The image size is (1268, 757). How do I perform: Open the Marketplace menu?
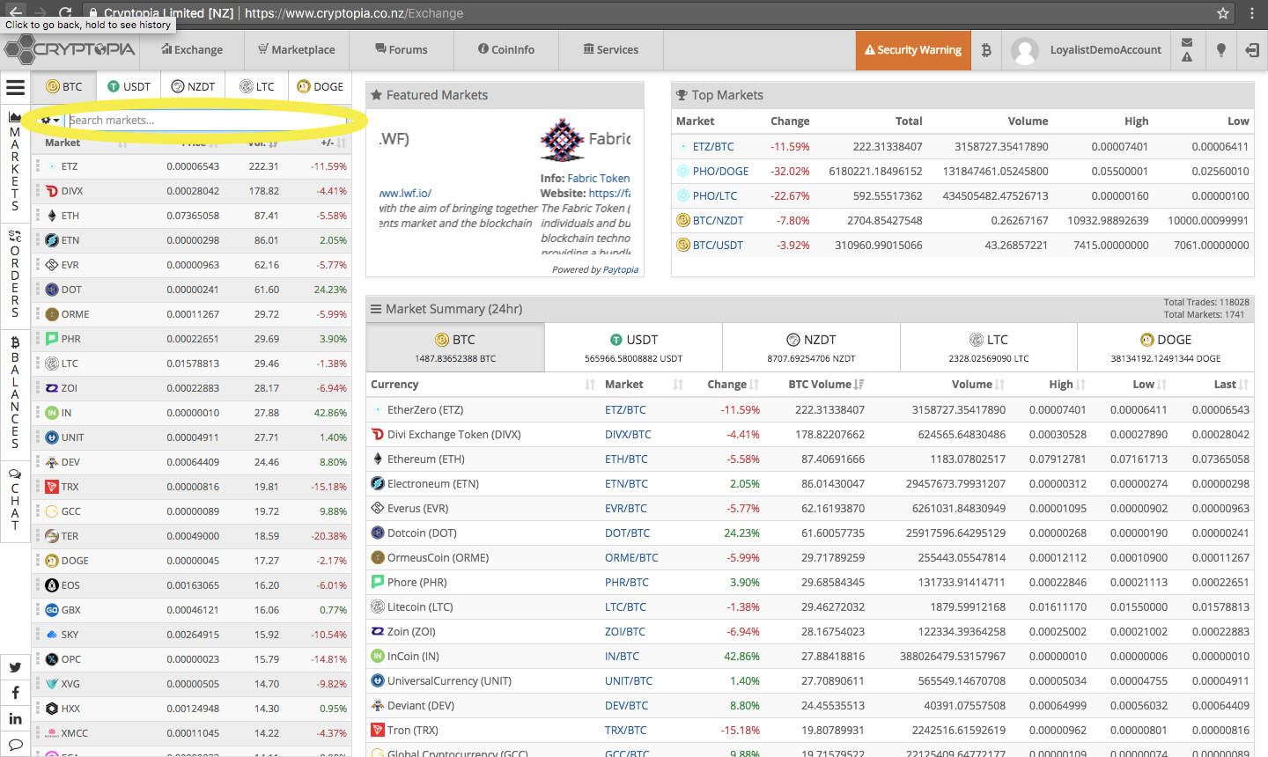point(297,50)
